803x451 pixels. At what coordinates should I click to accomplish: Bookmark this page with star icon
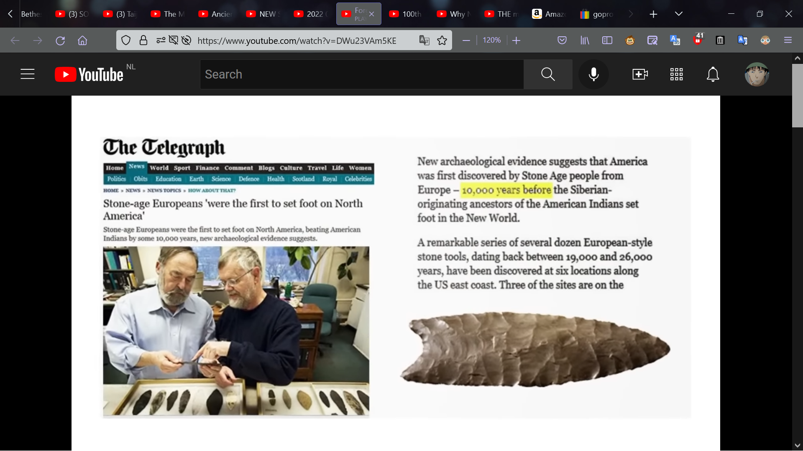point(442,41)
